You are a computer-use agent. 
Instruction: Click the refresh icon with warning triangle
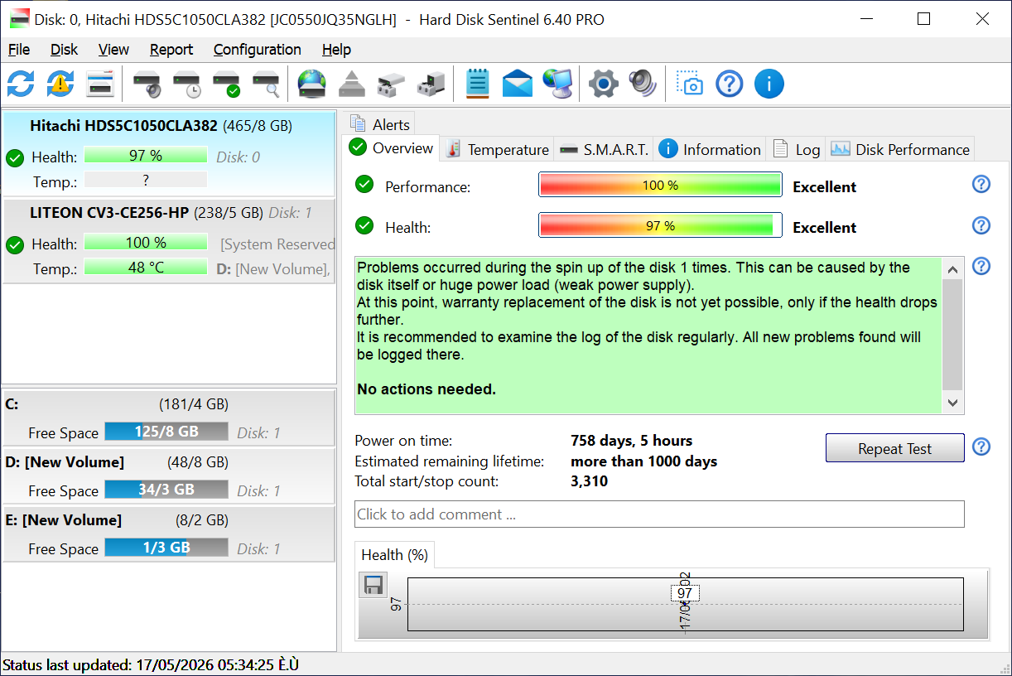pyautogui.click(x=60, y=84)
